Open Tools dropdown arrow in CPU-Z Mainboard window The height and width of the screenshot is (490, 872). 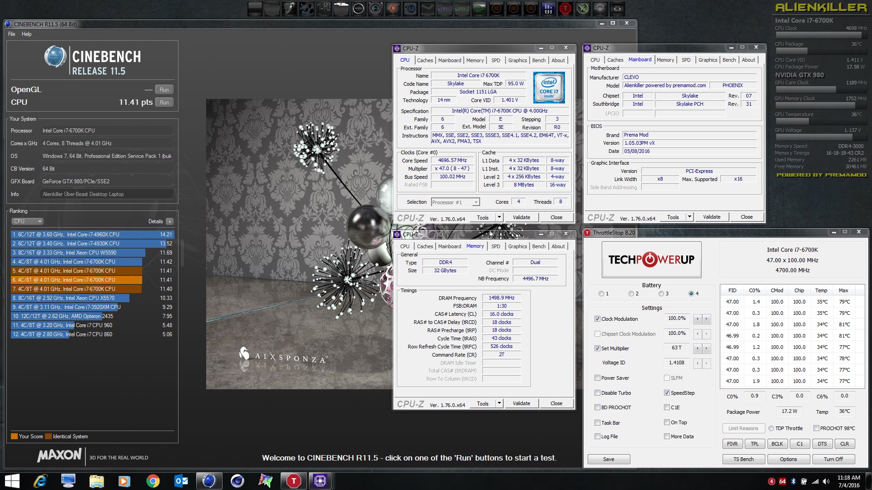coord(689,217)
